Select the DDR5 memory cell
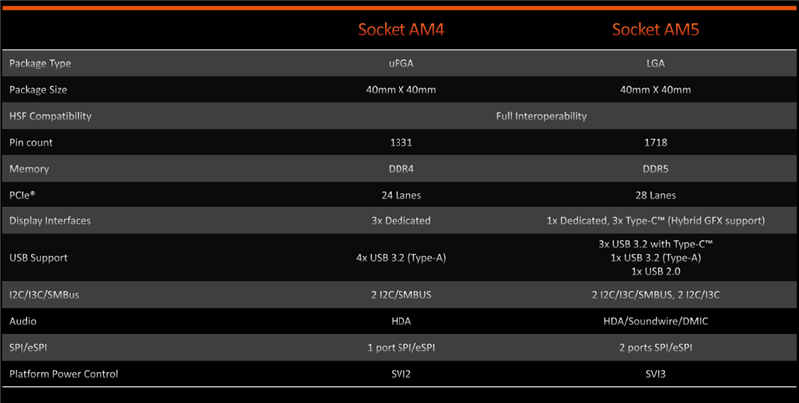This screenshot has height=403, width=799. [655, 169]
